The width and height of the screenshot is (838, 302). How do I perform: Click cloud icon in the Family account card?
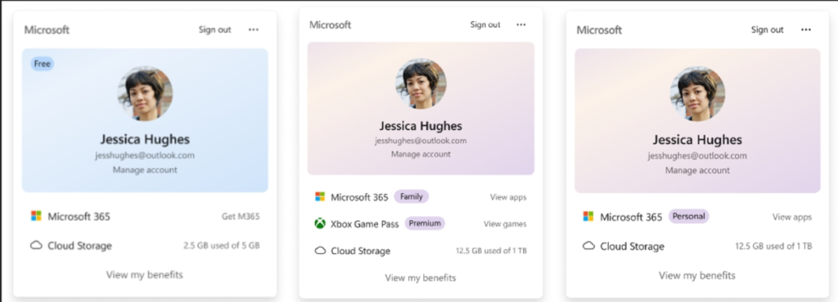pos(320,250)
